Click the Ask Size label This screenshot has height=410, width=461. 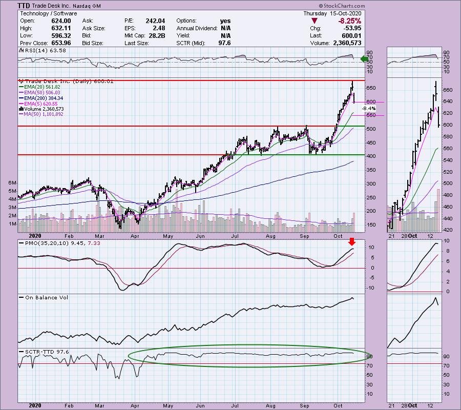click(x=94, y=28)
